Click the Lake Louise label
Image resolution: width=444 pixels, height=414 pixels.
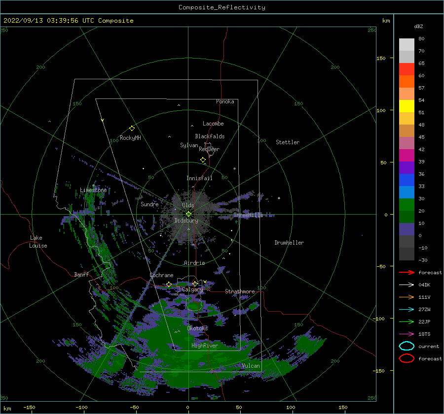38,242
